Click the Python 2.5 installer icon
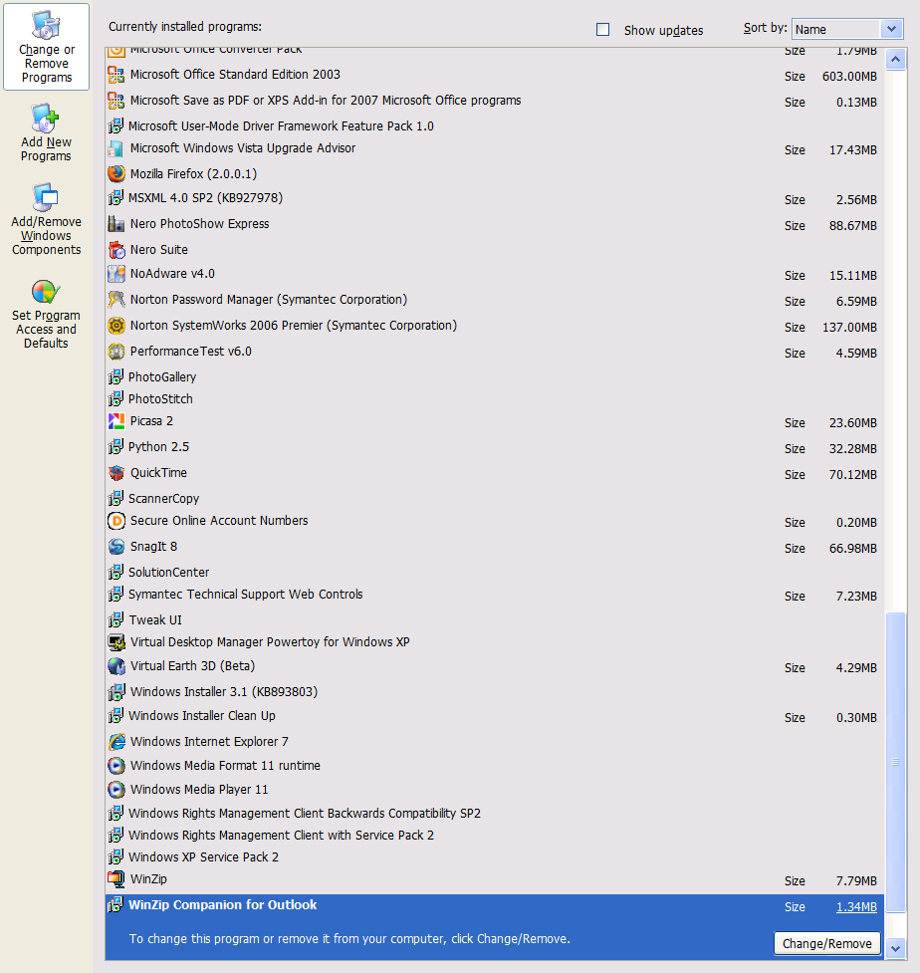 click(115, 447)
